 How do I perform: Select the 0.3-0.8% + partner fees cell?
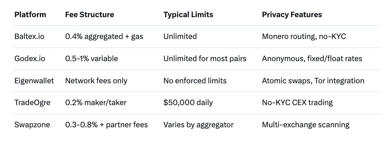tap(107, 125)
